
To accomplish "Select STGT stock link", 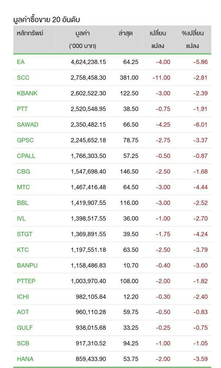I will (x=25, y=234).
